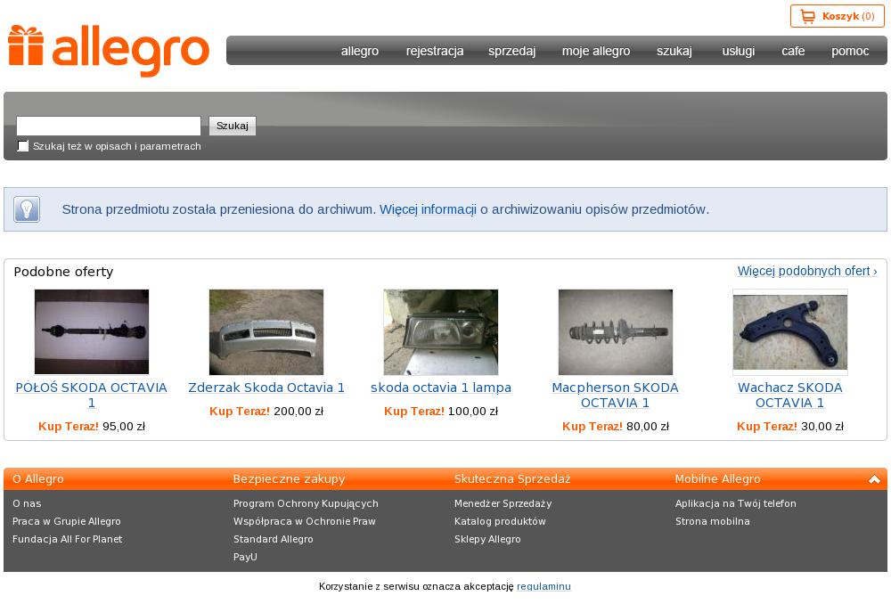Click the Szukaj search button
Viewport: 891px width, 604px height.
click(233, 126)
